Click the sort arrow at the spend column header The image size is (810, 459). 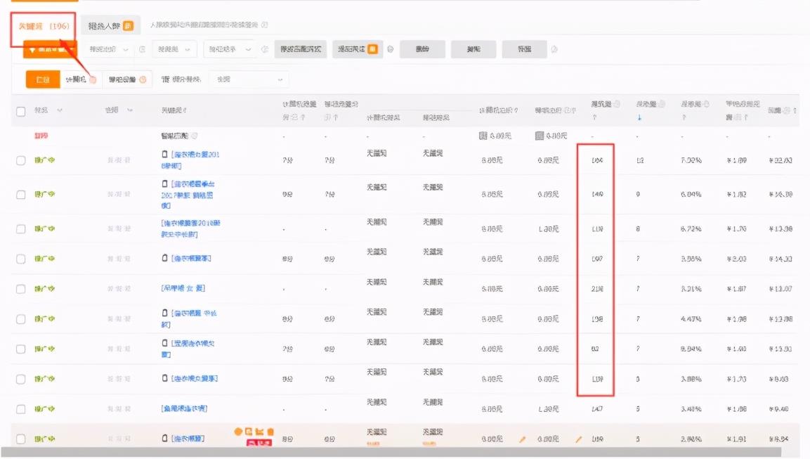click(x=795, y=110)
